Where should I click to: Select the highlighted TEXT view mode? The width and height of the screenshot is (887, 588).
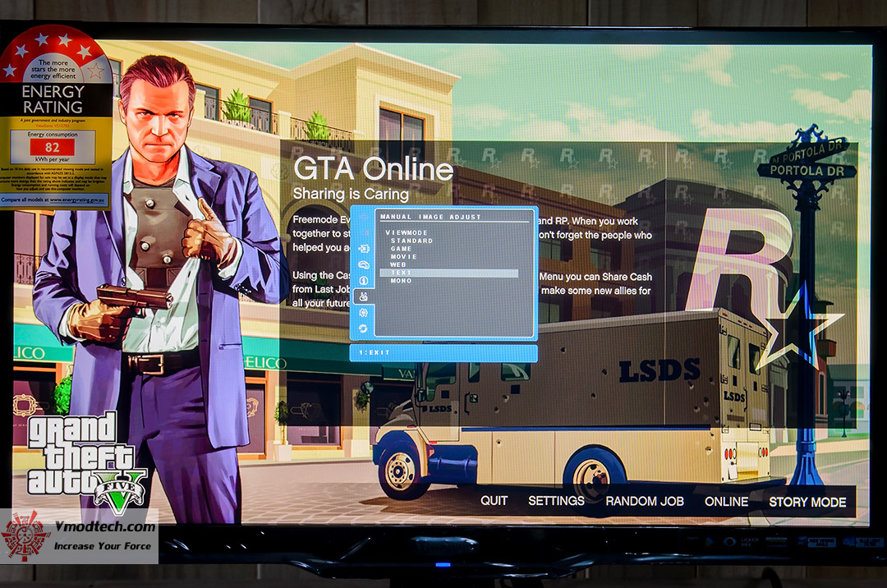tap(449, 273)
